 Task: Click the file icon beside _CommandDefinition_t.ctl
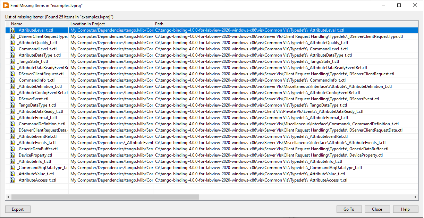coord(12,124)
